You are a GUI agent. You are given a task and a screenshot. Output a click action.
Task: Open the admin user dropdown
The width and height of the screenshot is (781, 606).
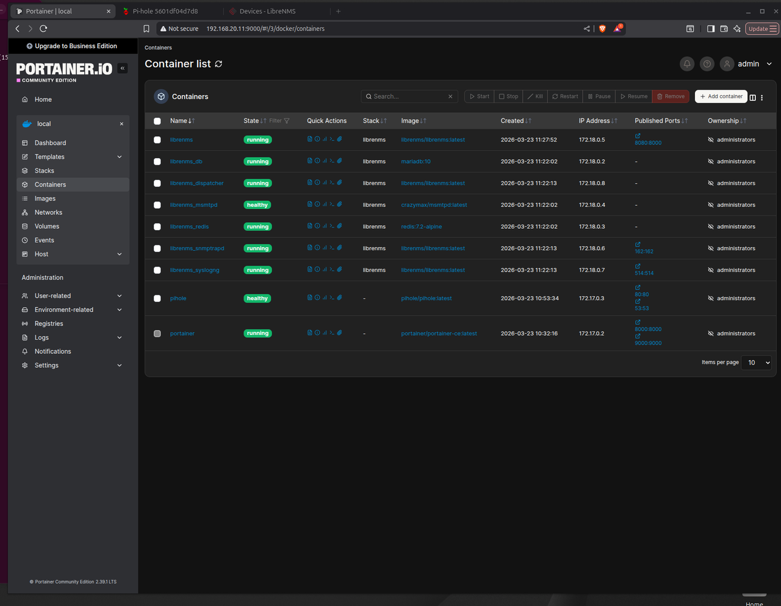click(x=747, y=63)
